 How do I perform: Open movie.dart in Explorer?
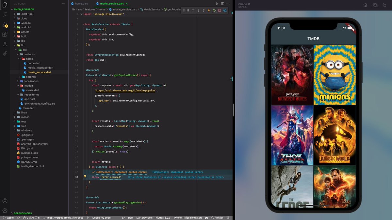[x=32, y=90]
